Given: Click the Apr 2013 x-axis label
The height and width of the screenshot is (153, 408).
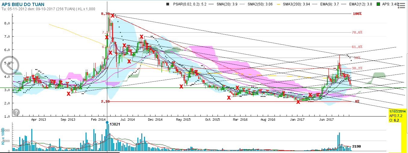Looking at the screenshot, I should tap(38, 120).
